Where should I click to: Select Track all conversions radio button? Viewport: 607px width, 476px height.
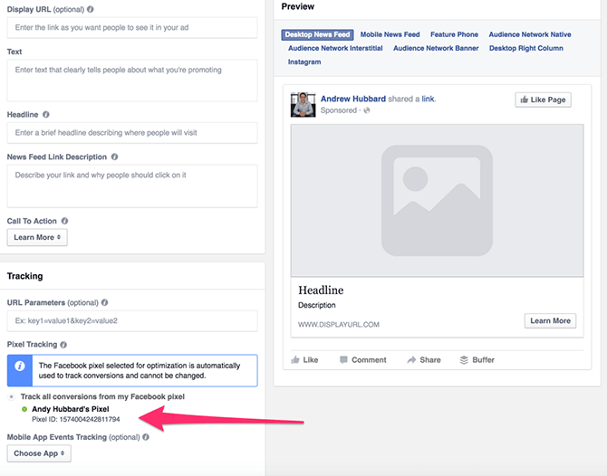click(x=11, y=397)
